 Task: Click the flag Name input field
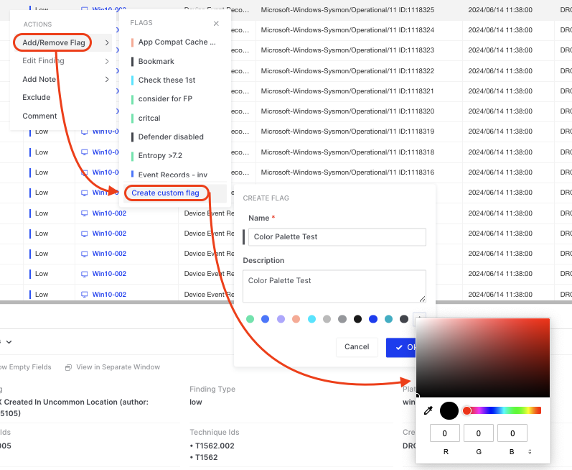337,237
